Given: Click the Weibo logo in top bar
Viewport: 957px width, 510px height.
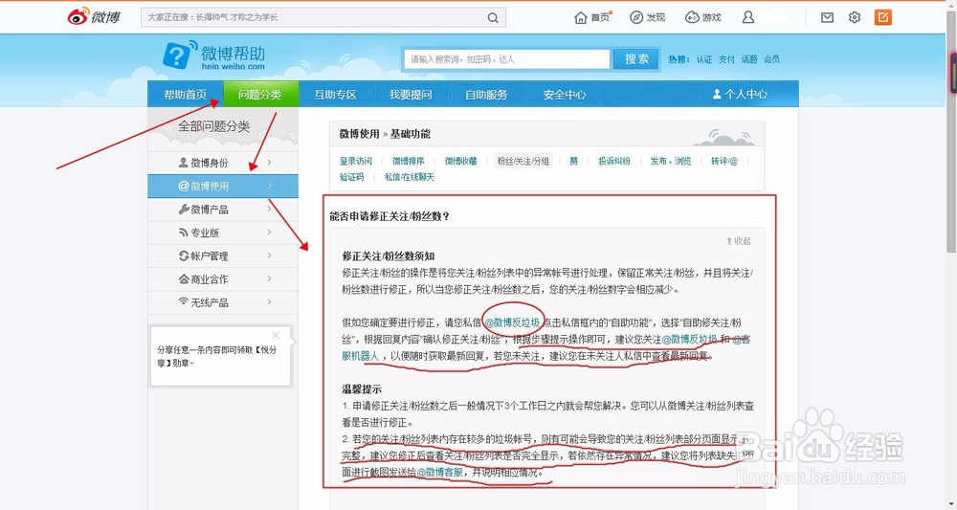Looking at the screenshot, I should tap(94, 16).
